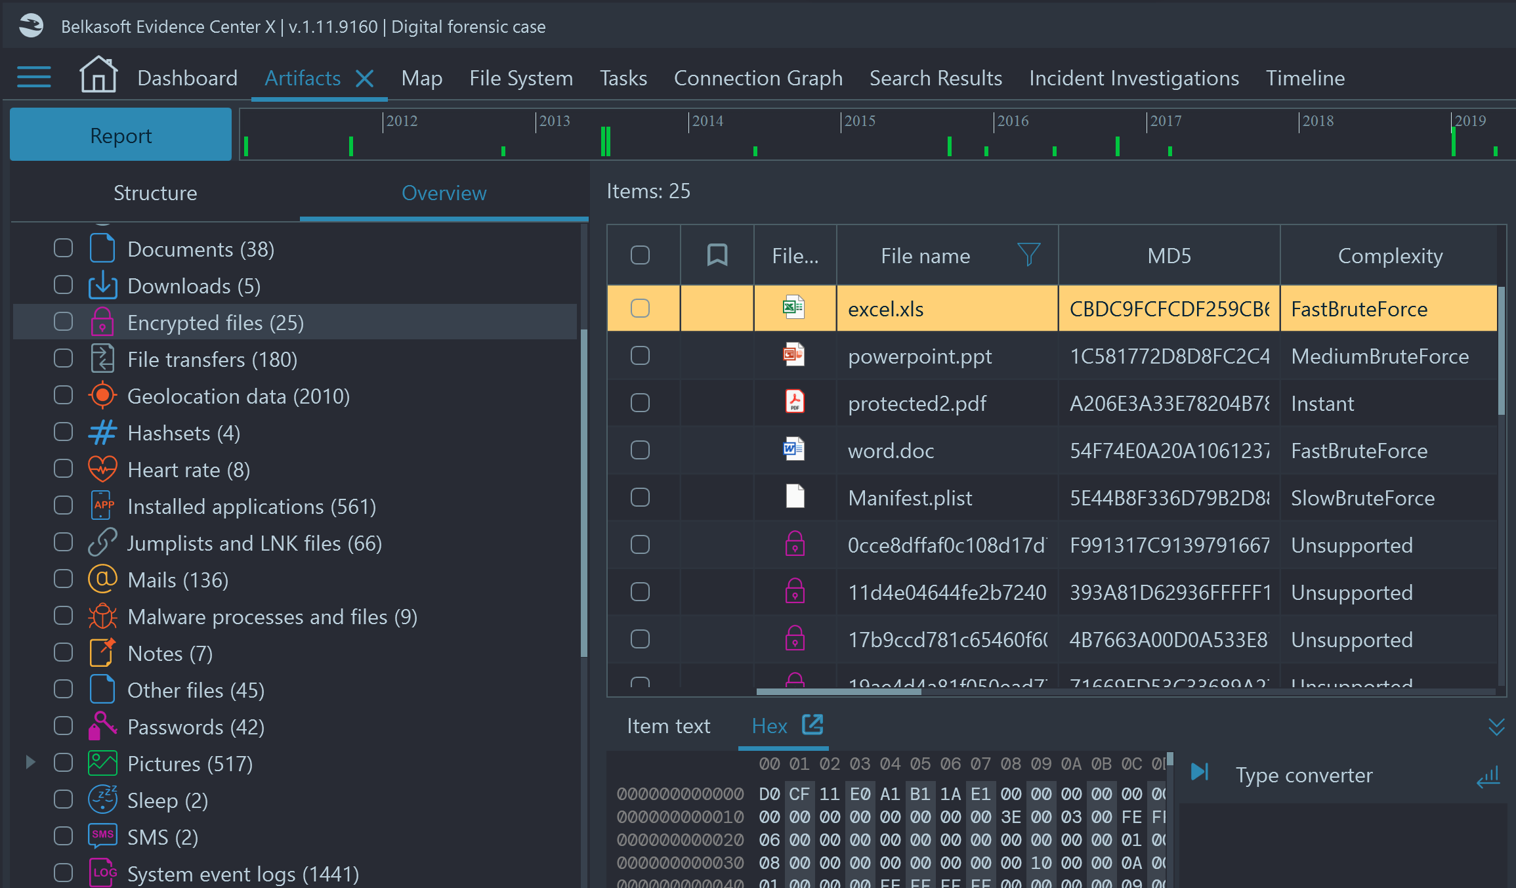The height and width of the screenshot is (888, 1516).
Task: Check the Downloads (5) checkbox
Action: pyautogui.click(x=63, y=285)
